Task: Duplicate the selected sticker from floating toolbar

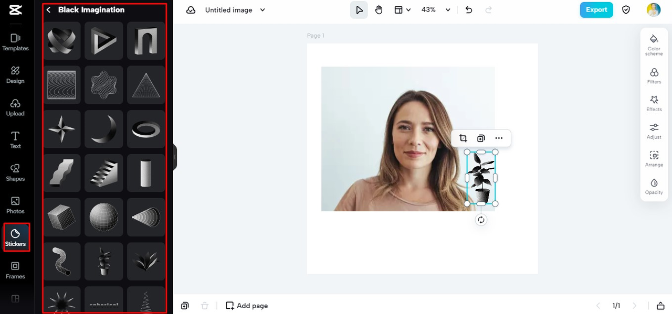Action: (x=481, y=138)
